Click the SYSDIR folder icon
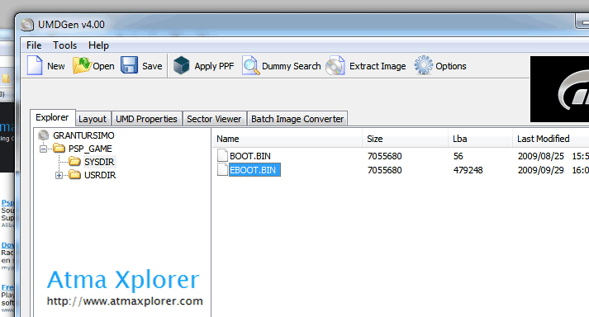Viewport: 589px width, 317px height. (x=74, y=162)
